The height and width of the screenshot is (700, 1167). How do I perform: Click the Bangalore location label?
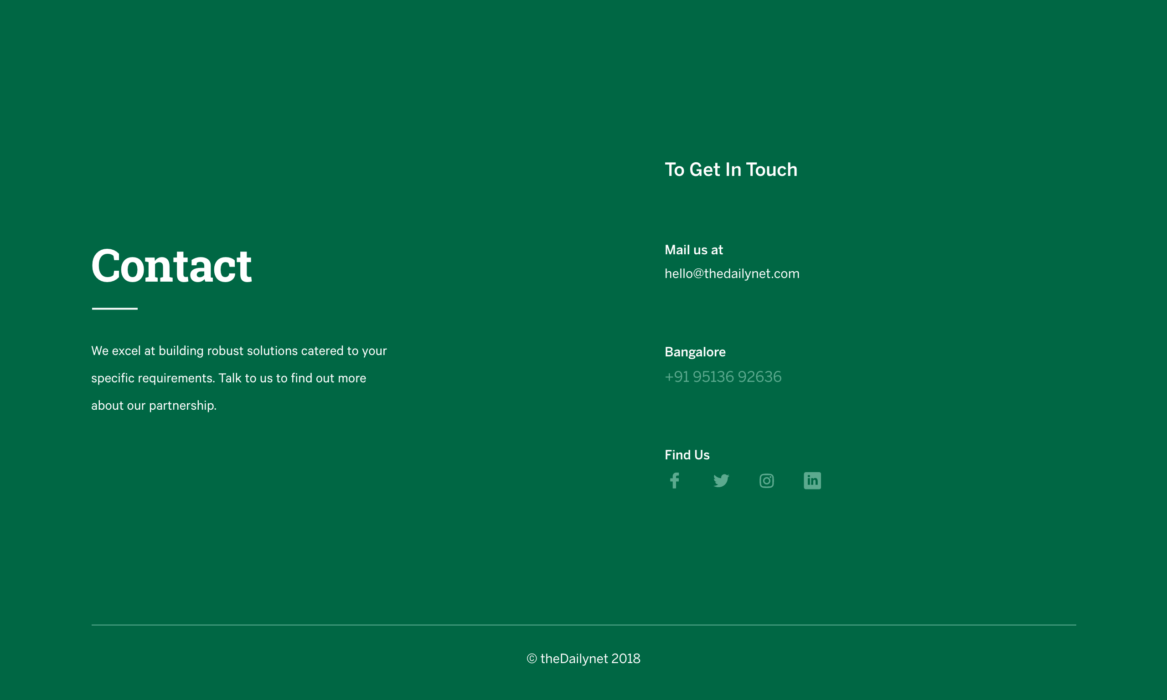695,351
